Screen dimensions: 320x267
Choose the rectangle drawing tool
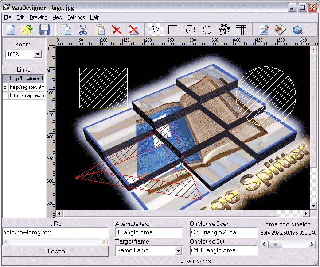173,30
